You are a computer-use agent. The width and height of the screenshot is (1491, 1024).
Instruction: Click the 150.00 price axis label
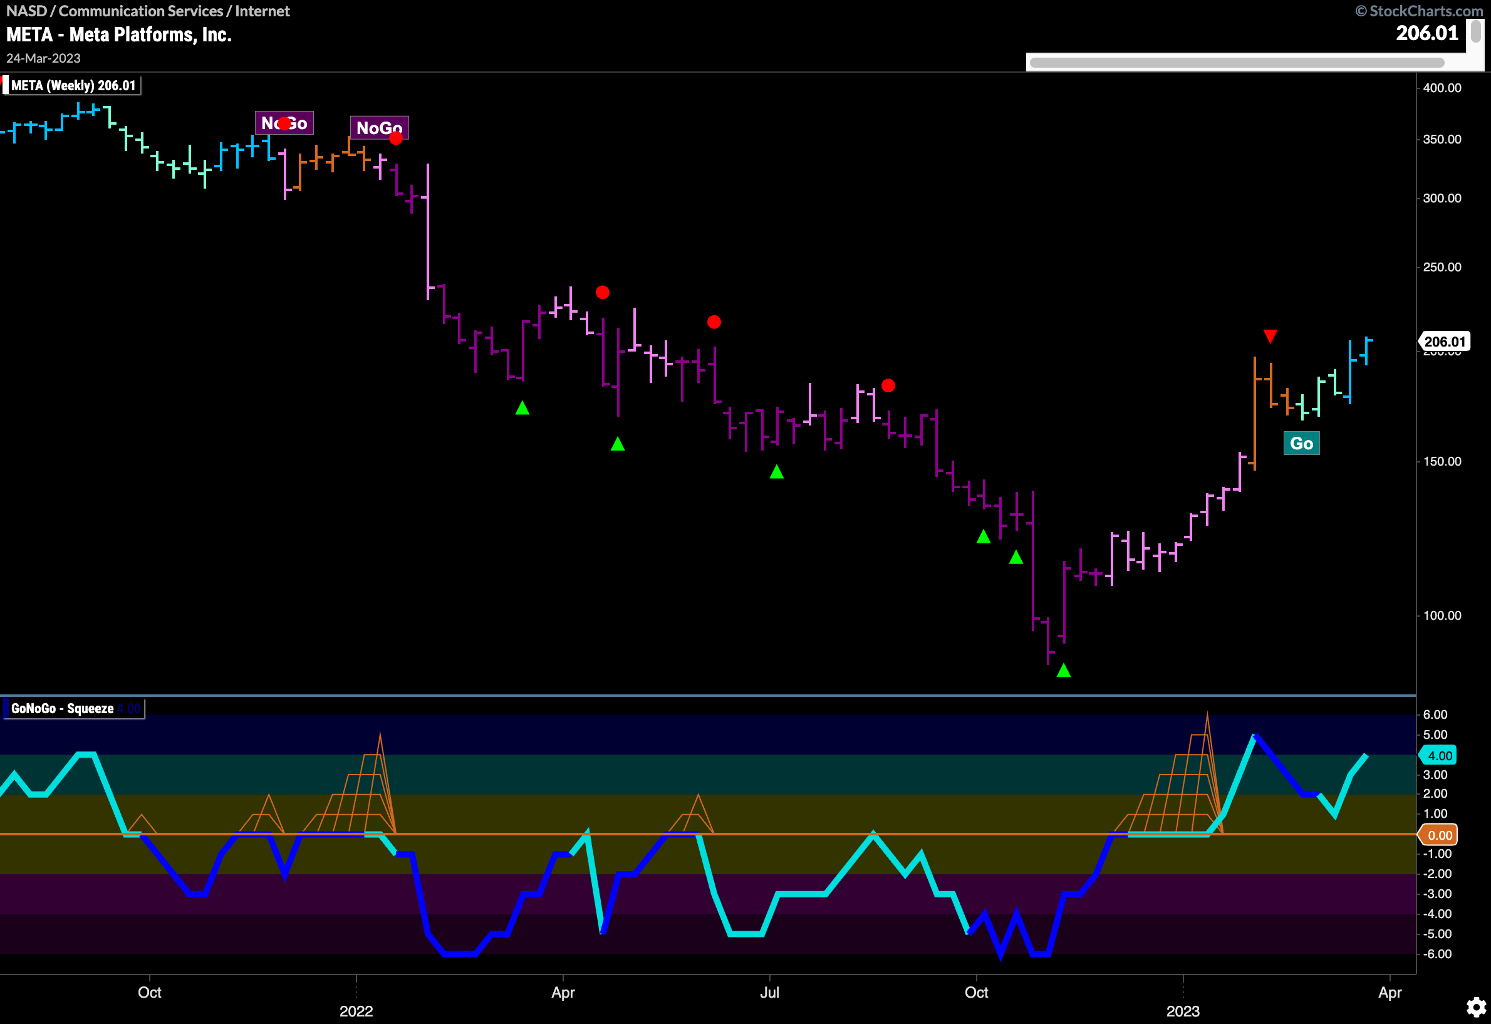(x=1442, y=461)
